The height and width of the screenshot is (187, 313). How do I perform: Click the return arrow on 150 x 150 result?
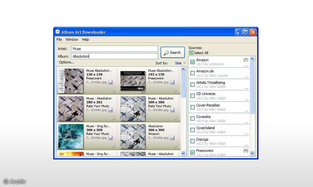click(114, 91)
